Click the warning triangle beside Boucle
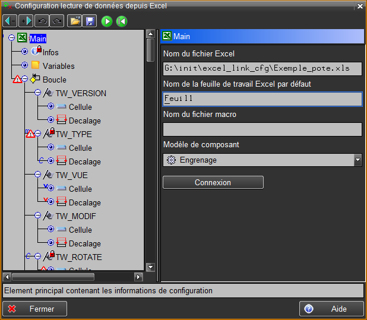 [x=17, y=80]
